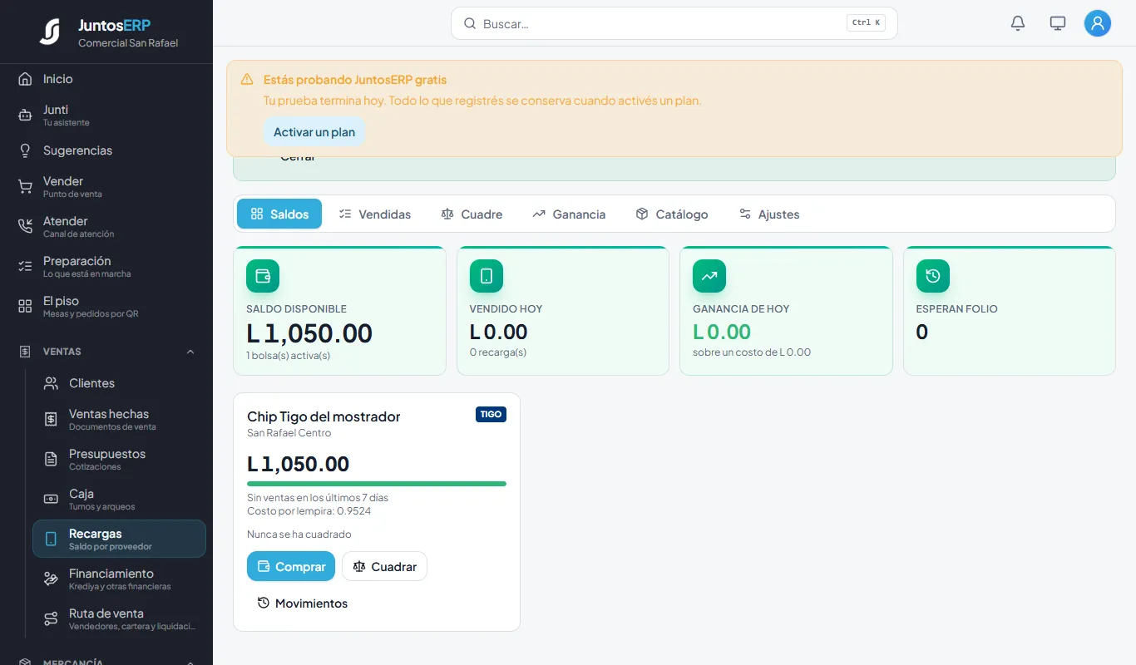This screenshot has height=665, width=1136.
Task: Collapse the VENTAS sidebar section
Action: 190,352
